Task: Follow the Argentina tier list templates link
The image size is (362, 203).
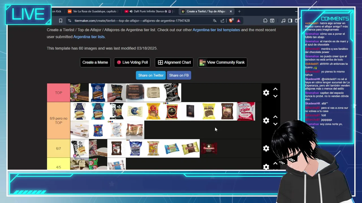Action: (x=216, y=30)
